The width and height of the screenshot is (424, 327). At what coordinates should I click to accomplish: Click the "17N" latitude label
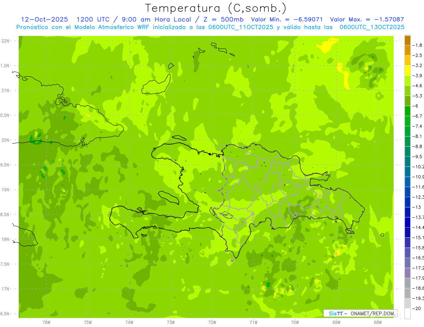click(5, 289)
